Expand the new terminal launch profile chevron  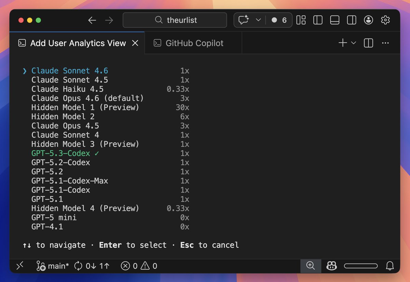pos(354,43)
